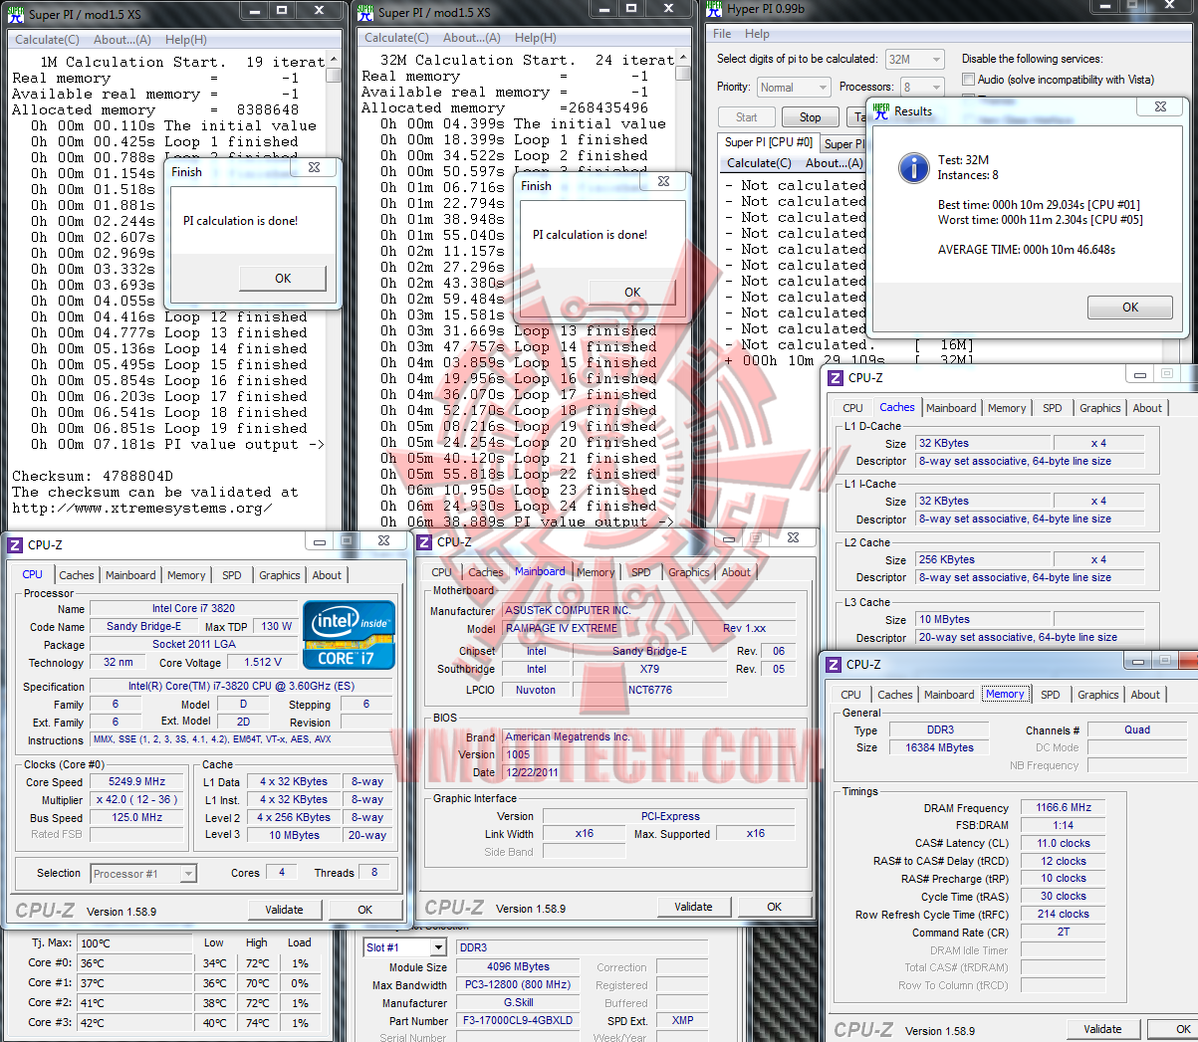Open Calculate(C) menu in 1M Super PI
The width and height of the screenshot is (1198, 1042).
point(47,40)
